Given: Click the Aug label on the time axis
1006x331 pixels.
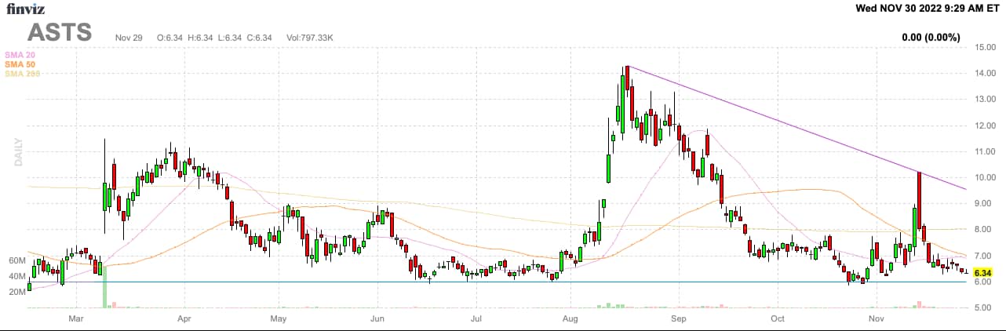Looking at the screenshot, I should (x=571, y=319).
